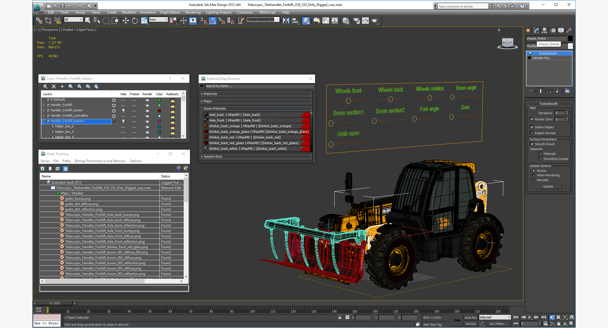Open the Rendering menu
Image resolution: width=608 pixels, height=328 pixels.
pos(193,12)
